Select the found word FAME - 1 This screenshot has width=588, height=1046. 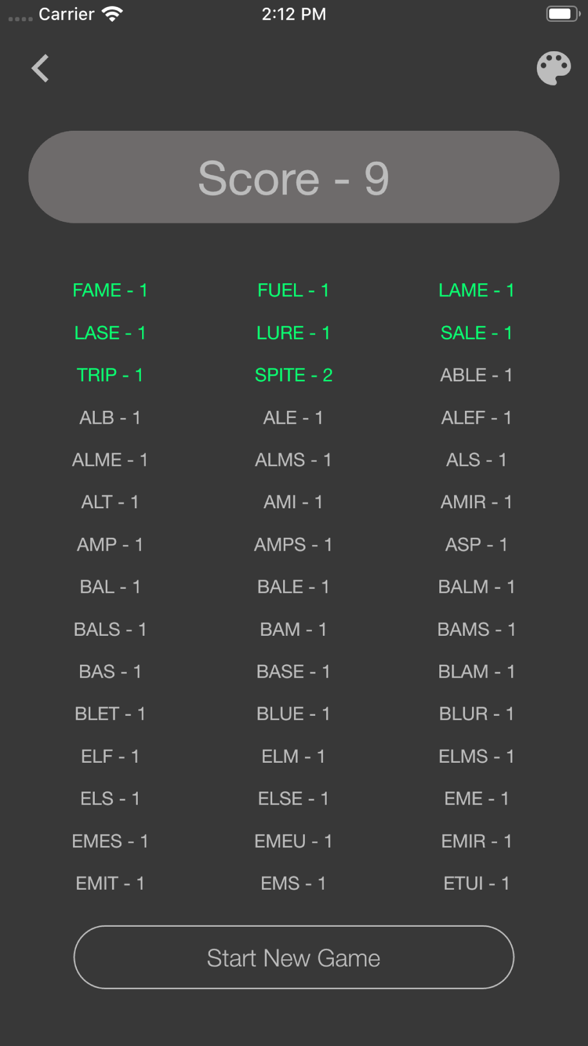pyautogui.click(x=110, y=290)
